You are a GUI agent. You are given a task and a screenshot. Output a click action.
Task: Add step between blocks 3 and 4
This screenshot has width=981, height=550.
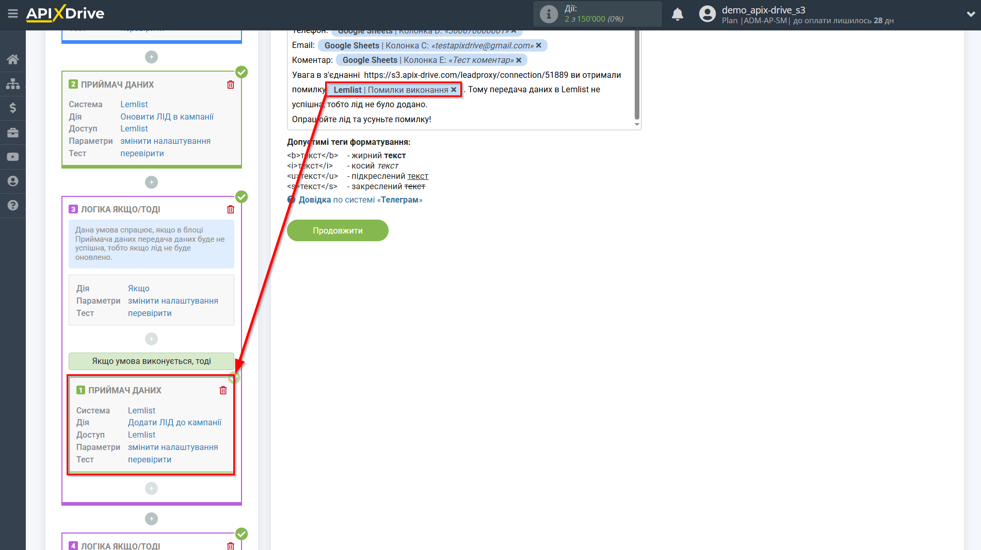pos(151,519)
